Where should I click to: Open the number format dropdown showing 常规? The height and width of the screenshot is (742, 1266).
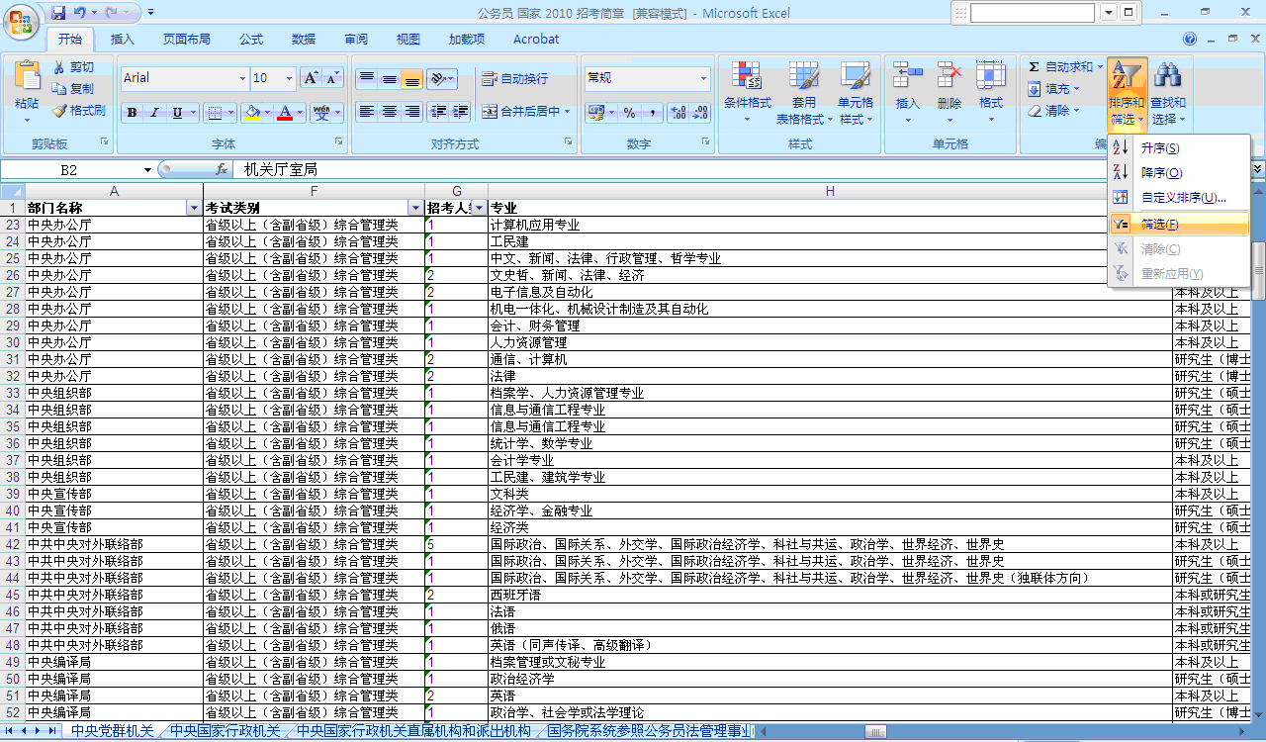[x=703, y=78]
